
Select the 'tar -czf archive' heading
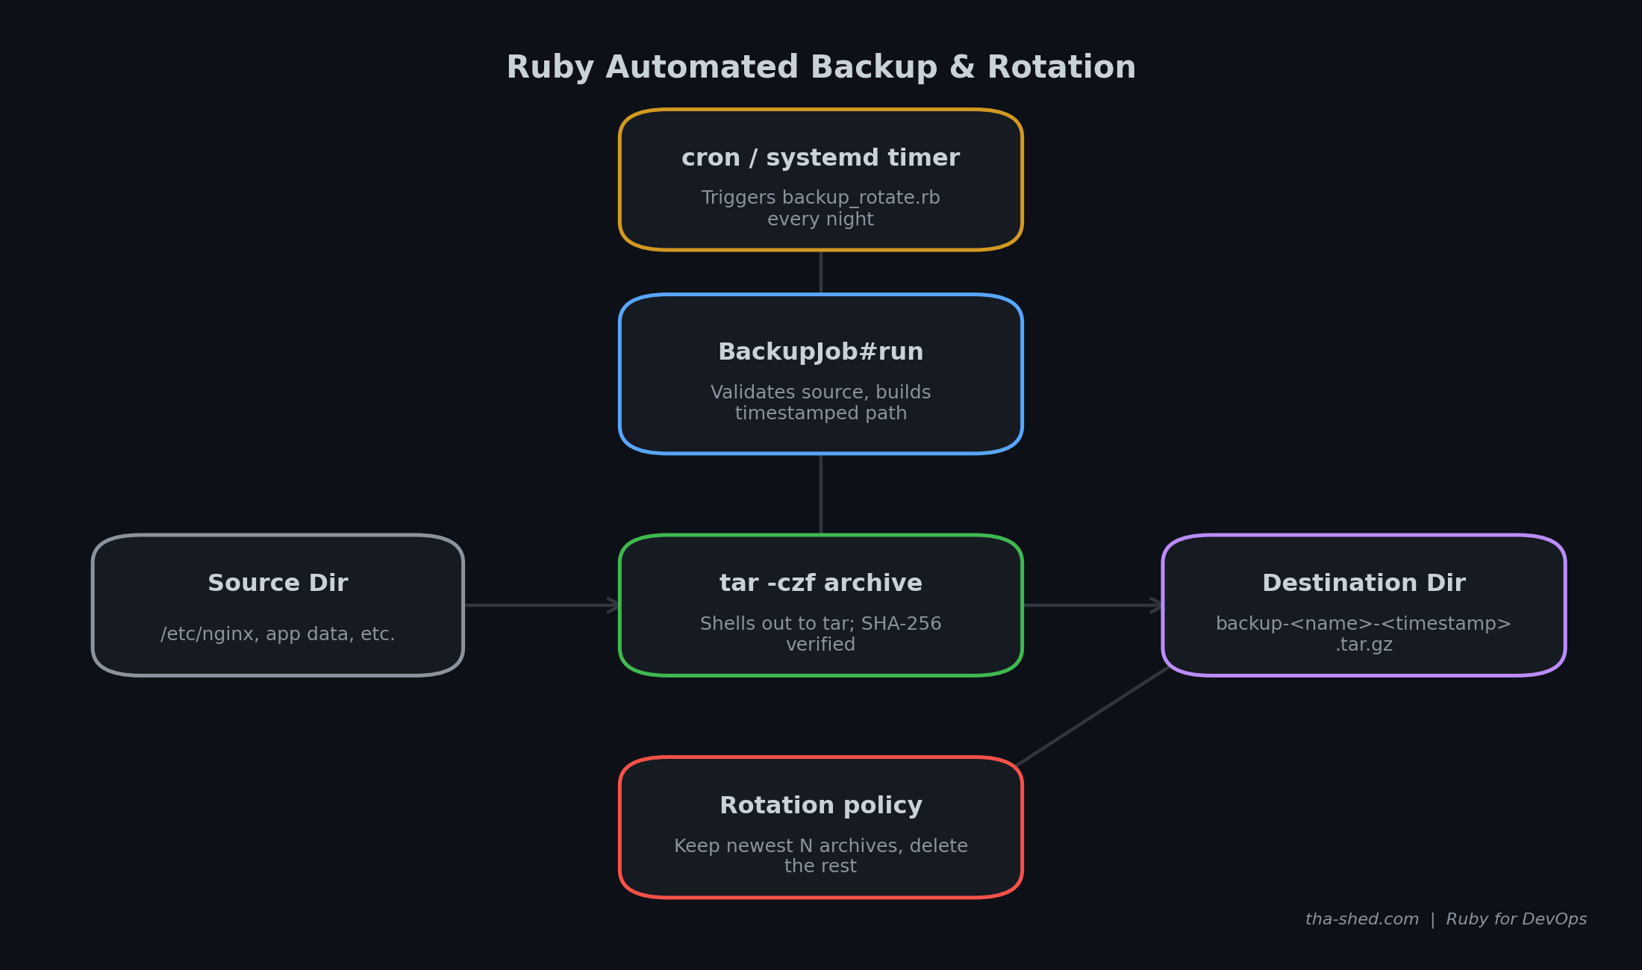coord(821,583)
